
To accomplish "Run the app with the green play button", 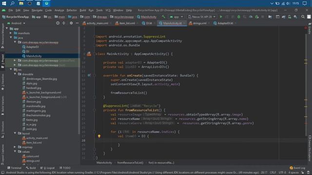I will tap(221, 17).
